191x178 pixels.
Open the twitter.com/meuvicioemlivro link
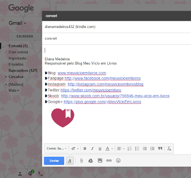pos(91,90)
